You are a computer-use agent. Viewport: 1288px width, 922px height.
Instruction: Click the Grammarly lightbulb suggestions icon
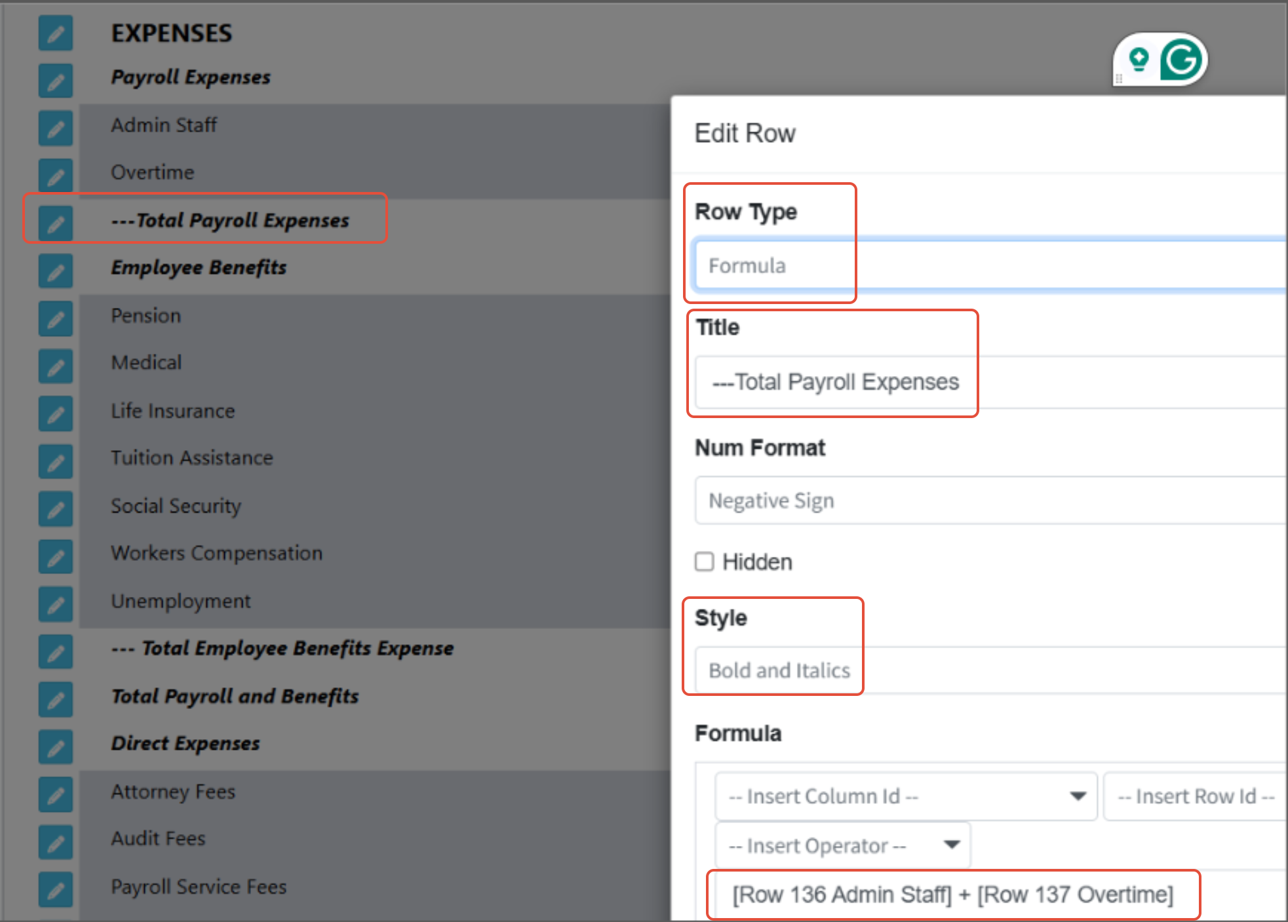[x=1139, y=60]
